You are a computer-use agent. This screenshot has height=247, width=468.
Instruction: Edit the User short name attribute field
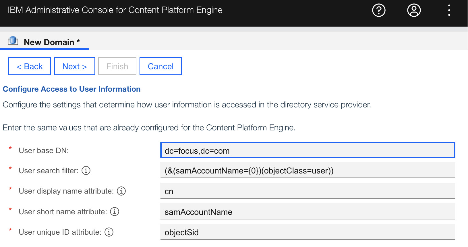pos(308,212)
